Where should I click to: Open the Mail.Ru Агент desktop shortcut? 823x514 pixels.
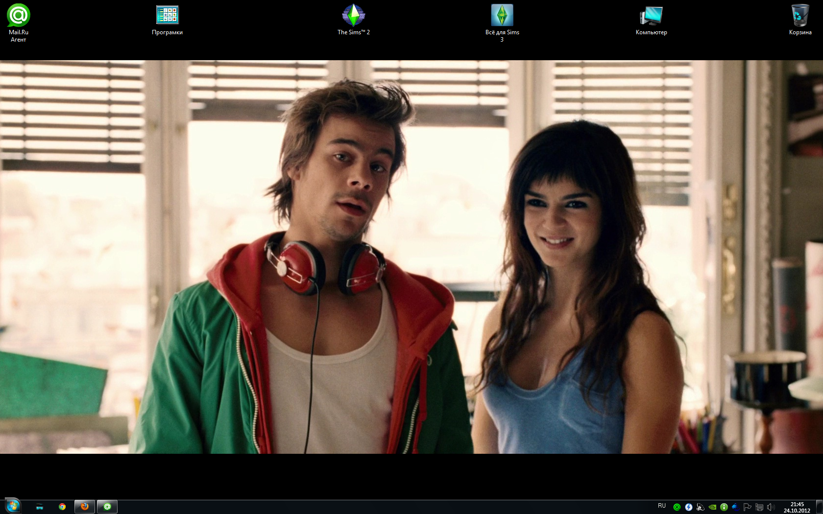click(x=18, y=23)
